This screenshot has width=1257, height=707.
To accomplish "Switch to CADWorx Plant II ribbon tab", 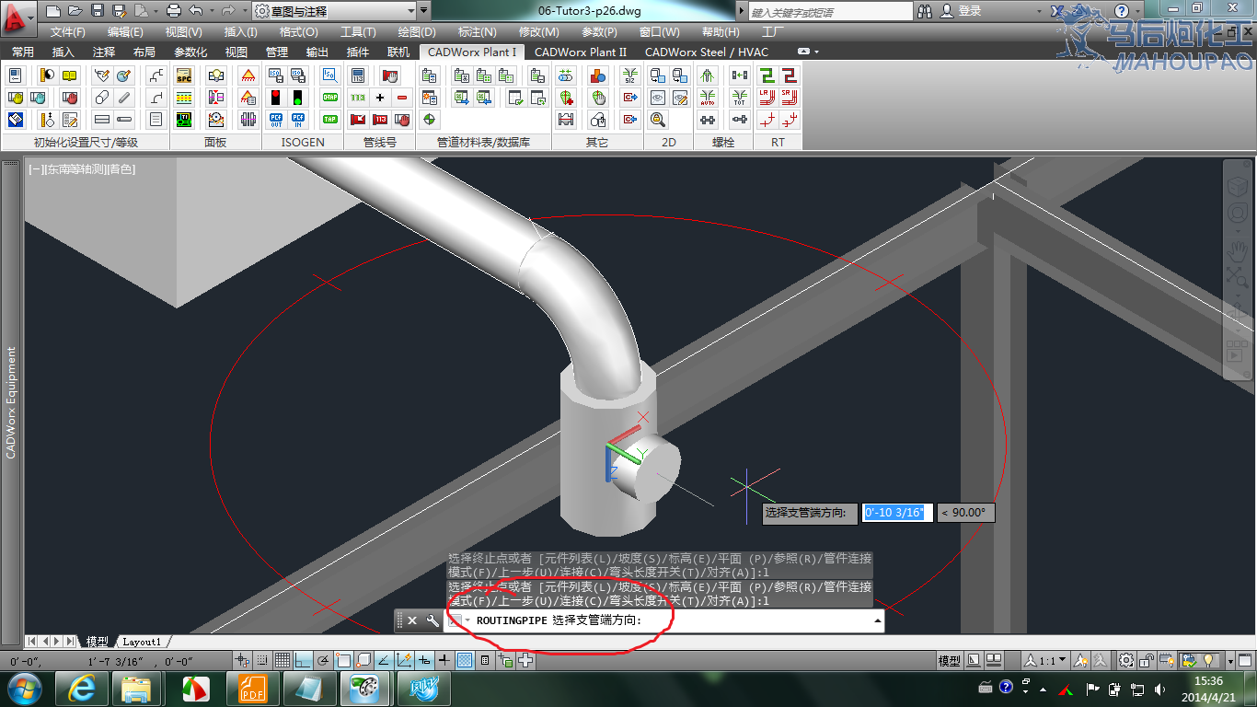I will 581,52.
